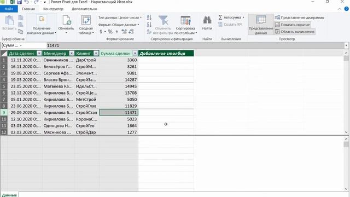Click the Excel icon in the title bar
Screen dimensions: 350x197
pyautogui.click(x=12, y=2)
